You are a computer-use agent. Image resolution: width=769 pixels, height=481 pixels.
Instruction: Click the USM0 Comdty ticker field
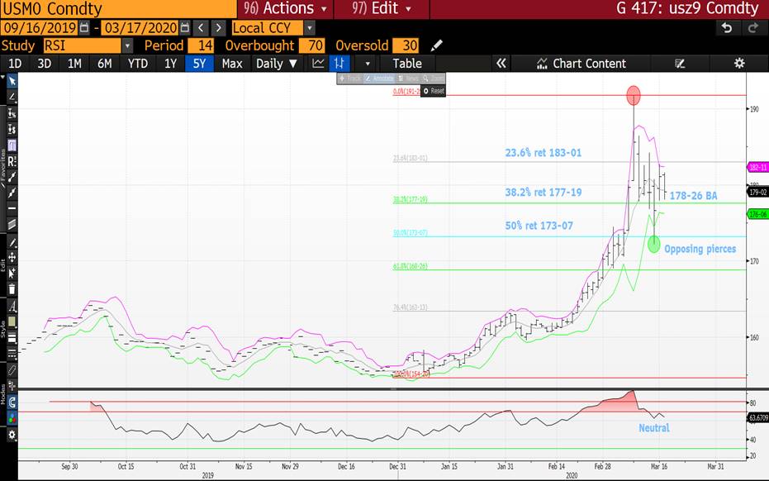(x=117, y=9)
